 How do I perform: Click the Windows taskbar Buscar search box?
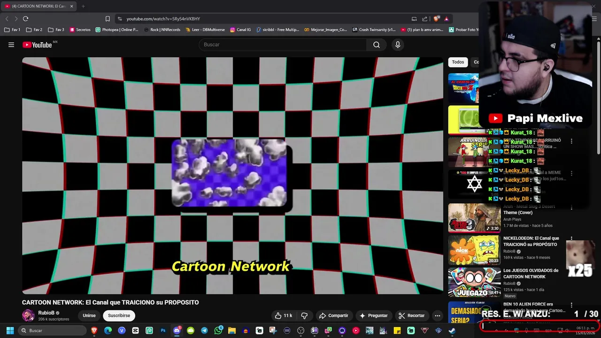53,330
